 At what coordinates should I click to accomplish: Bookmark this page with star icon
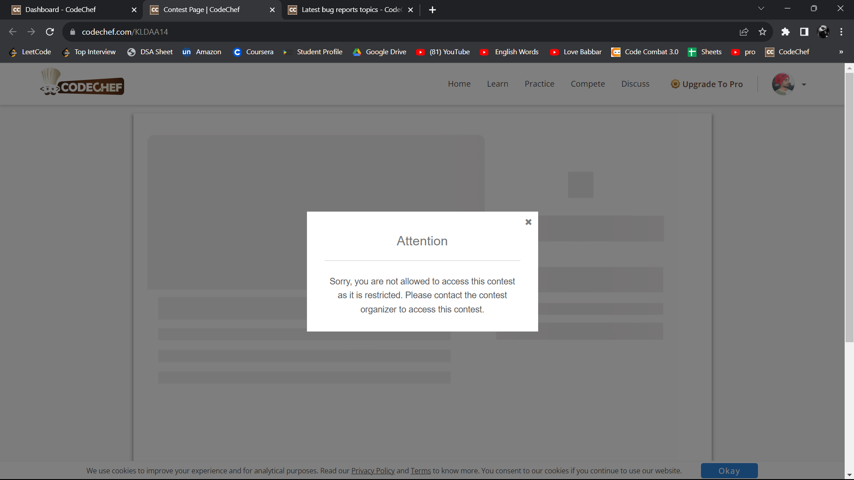coord(762,32)
